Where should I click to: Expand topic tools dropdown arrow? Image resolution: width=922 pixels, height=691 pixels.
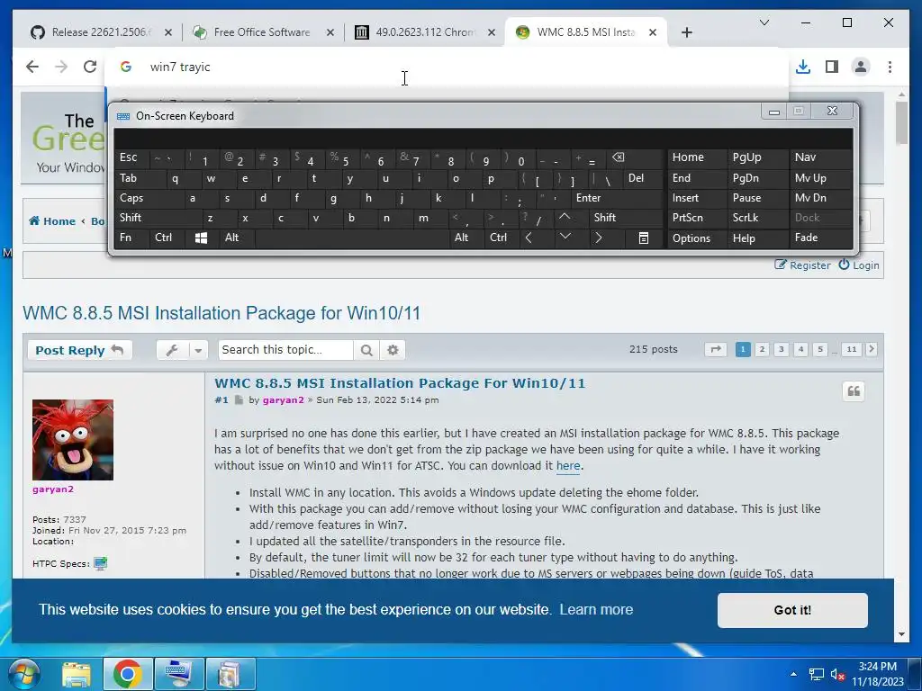pyautogui.click(x=199, y=350)
